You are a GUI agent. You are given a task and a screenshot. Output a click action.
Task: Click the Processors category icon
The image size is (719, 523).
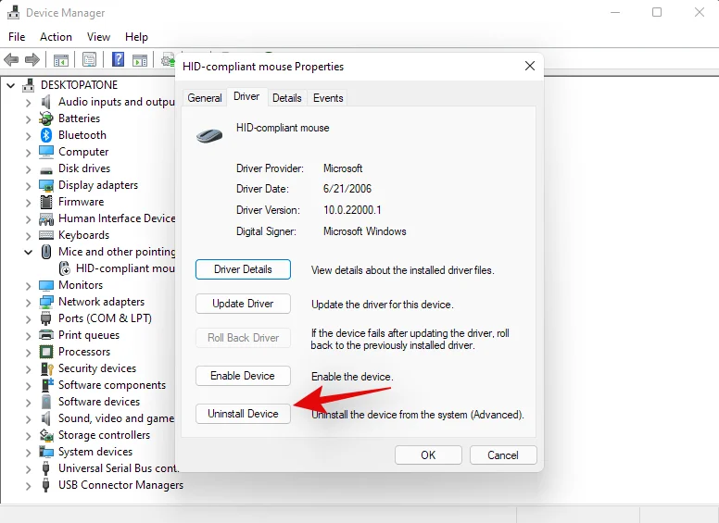point(45,352)
